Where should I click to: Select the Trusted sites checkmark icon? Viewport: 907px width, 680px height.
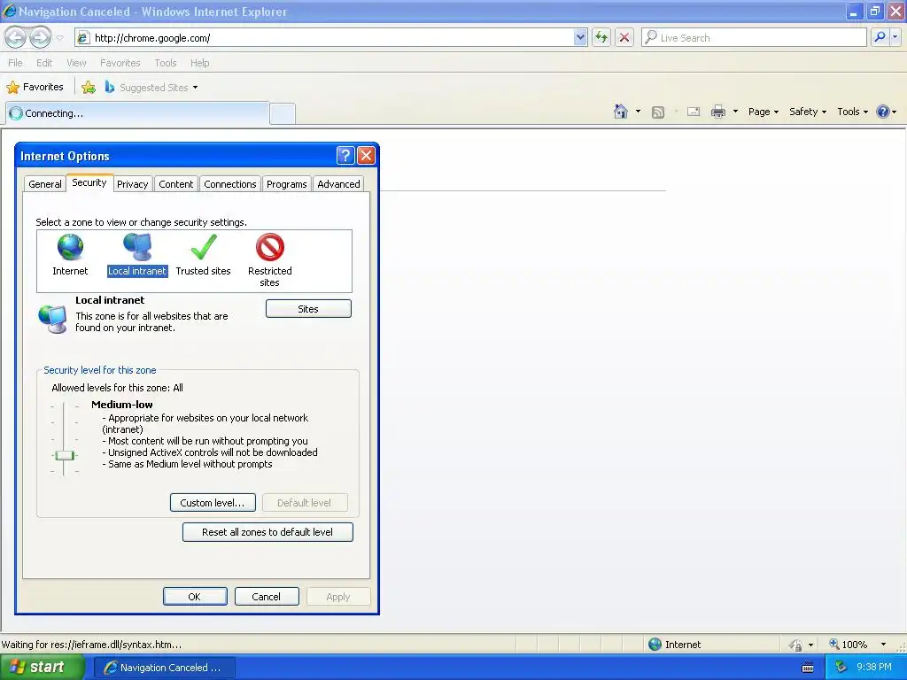pyautogui.click(x=204, y=247)
